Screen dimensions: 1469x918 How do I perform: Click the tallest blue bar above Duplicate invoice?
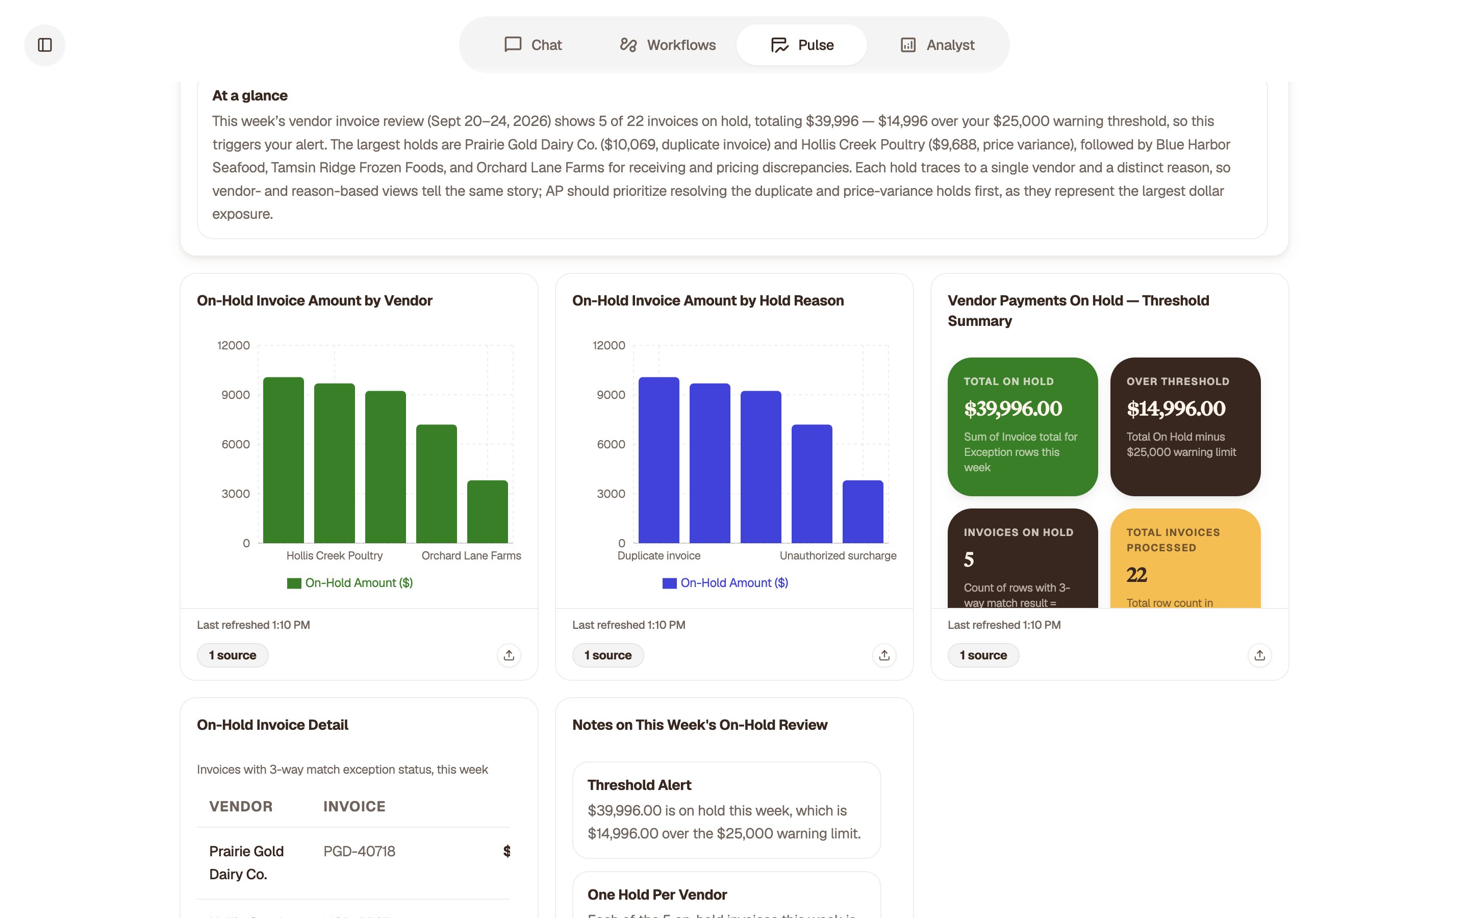click(x=658, y=460)
